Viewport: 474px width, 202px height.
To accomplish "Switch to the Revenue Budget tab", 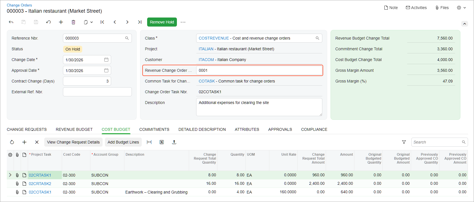I will (74, 129).
